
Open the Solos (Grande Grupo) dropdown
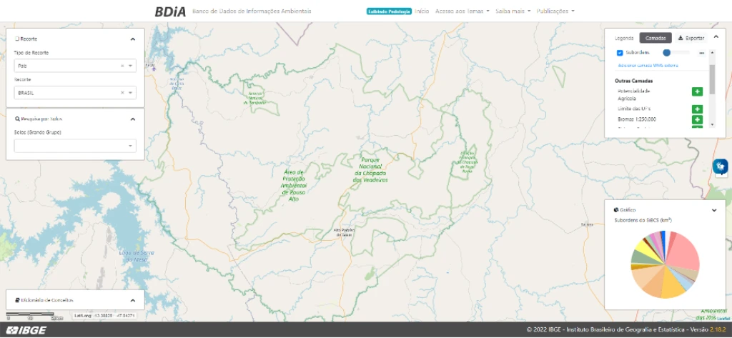[x=75, y=146]
